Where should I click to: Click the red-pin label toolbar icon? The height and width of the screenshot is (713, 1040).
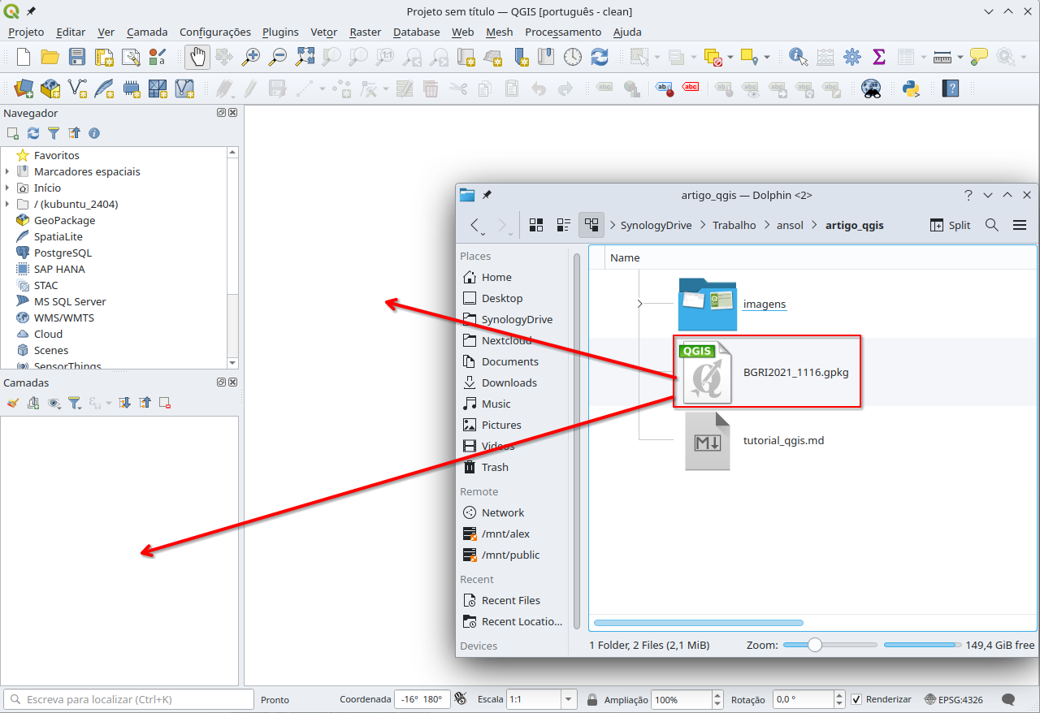(x=665, y=88)
